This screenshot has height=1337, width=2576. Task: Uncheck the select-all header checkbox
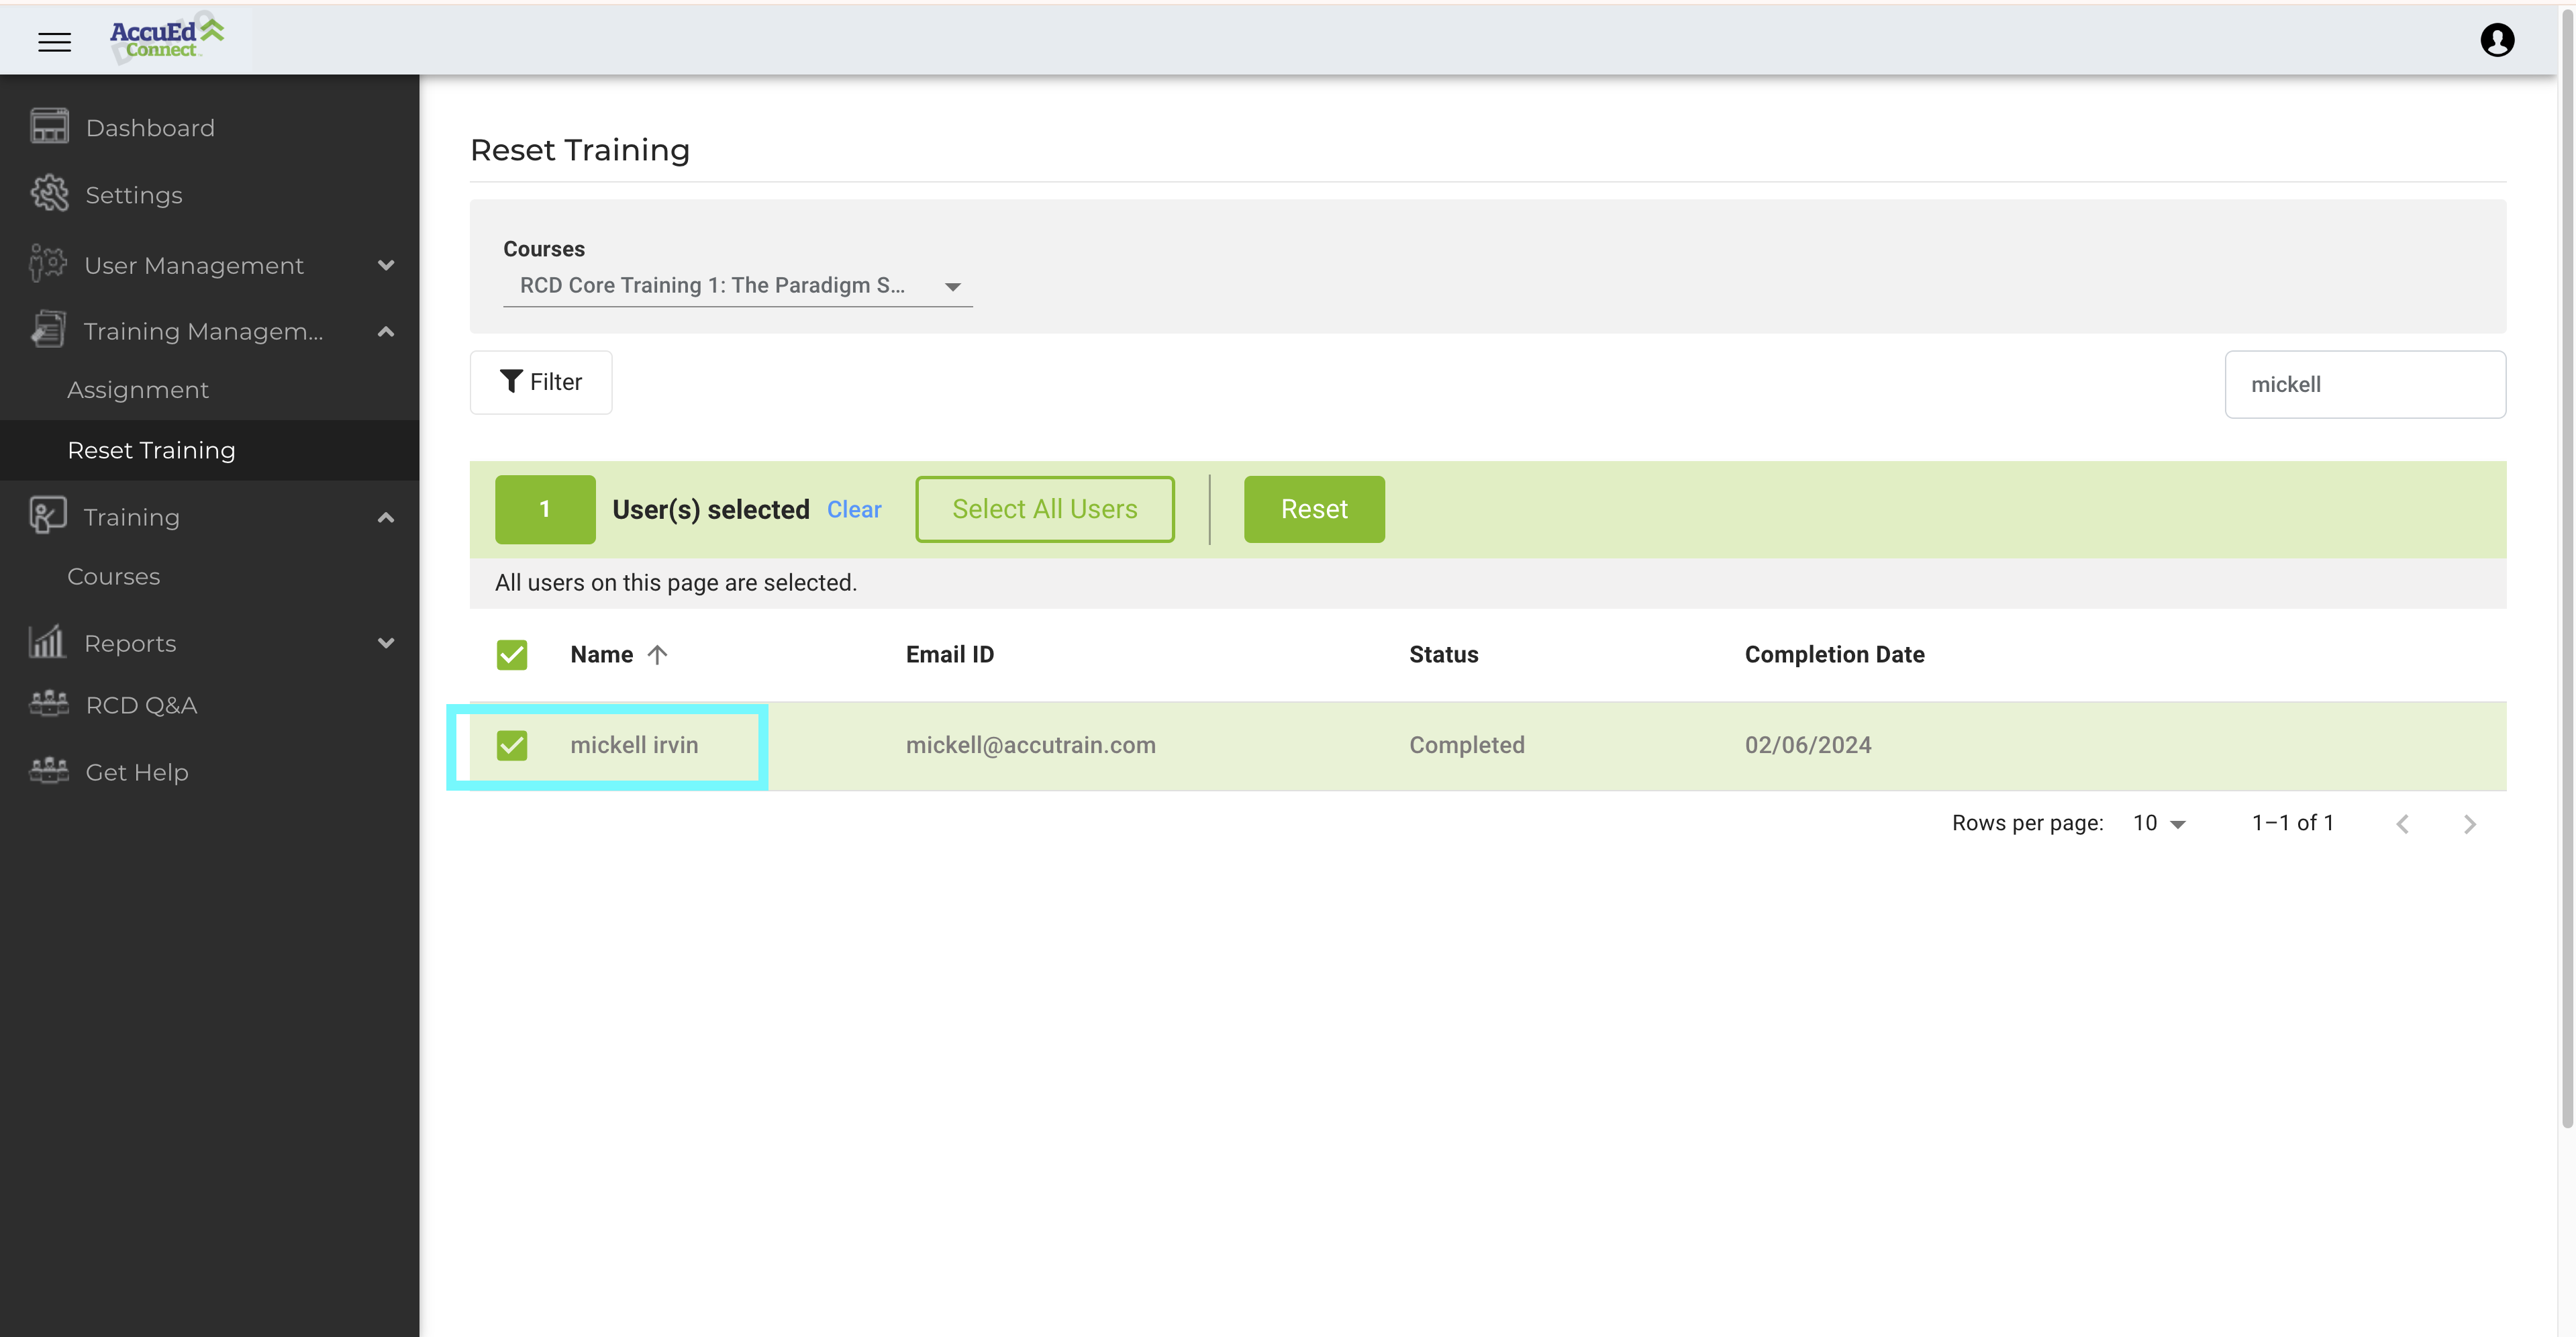click(511, 655)
